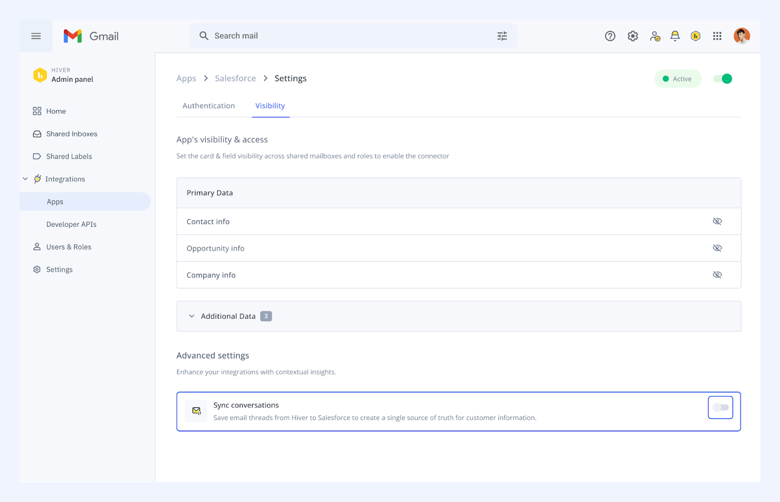Toggle visibility of Company info
The height and width of the screenshot is (502, 780).
pos(717,275)
